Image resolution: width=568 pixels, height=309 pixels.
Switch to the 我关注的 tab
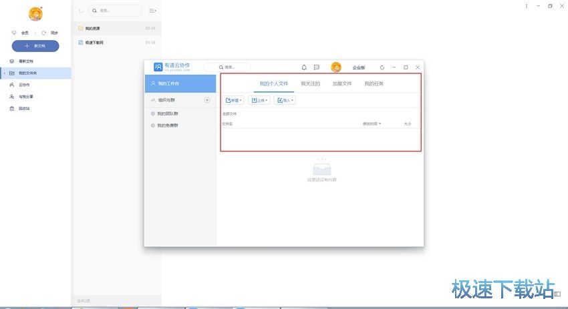(311, 83)
